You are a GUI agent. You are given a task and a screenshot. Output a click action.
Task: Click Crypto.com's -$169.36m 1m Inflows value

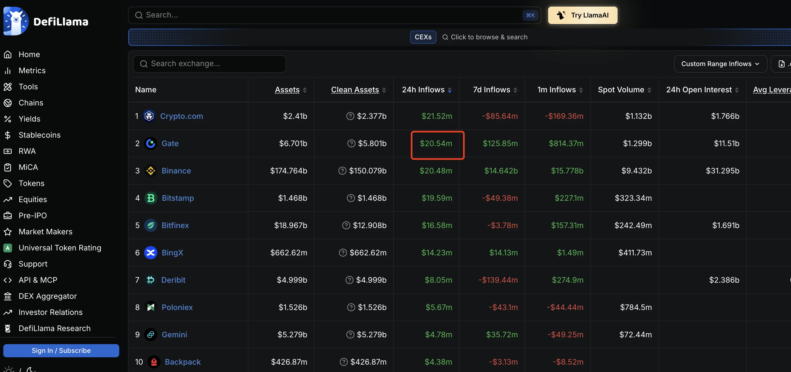pos(564,116)
